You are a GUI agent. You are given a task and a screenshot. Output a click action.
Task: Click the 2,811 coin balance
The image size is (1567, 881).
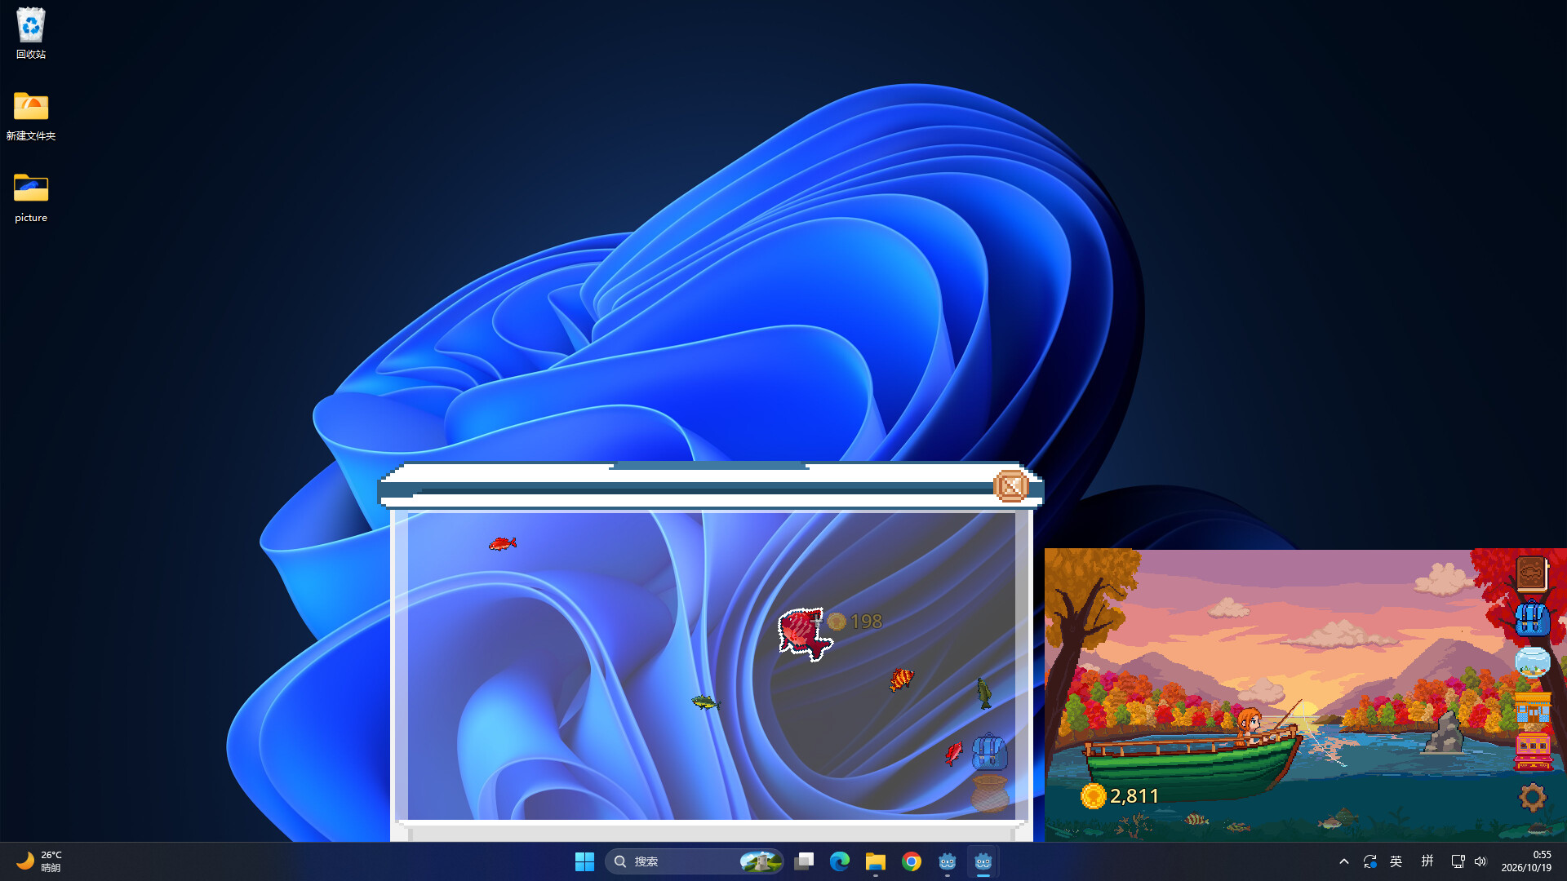click(1119, 795)
